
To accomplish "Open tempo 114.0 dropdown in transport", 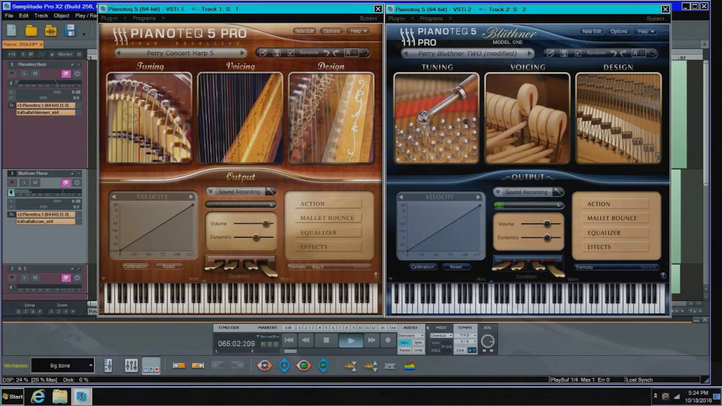I will [467, 336].
